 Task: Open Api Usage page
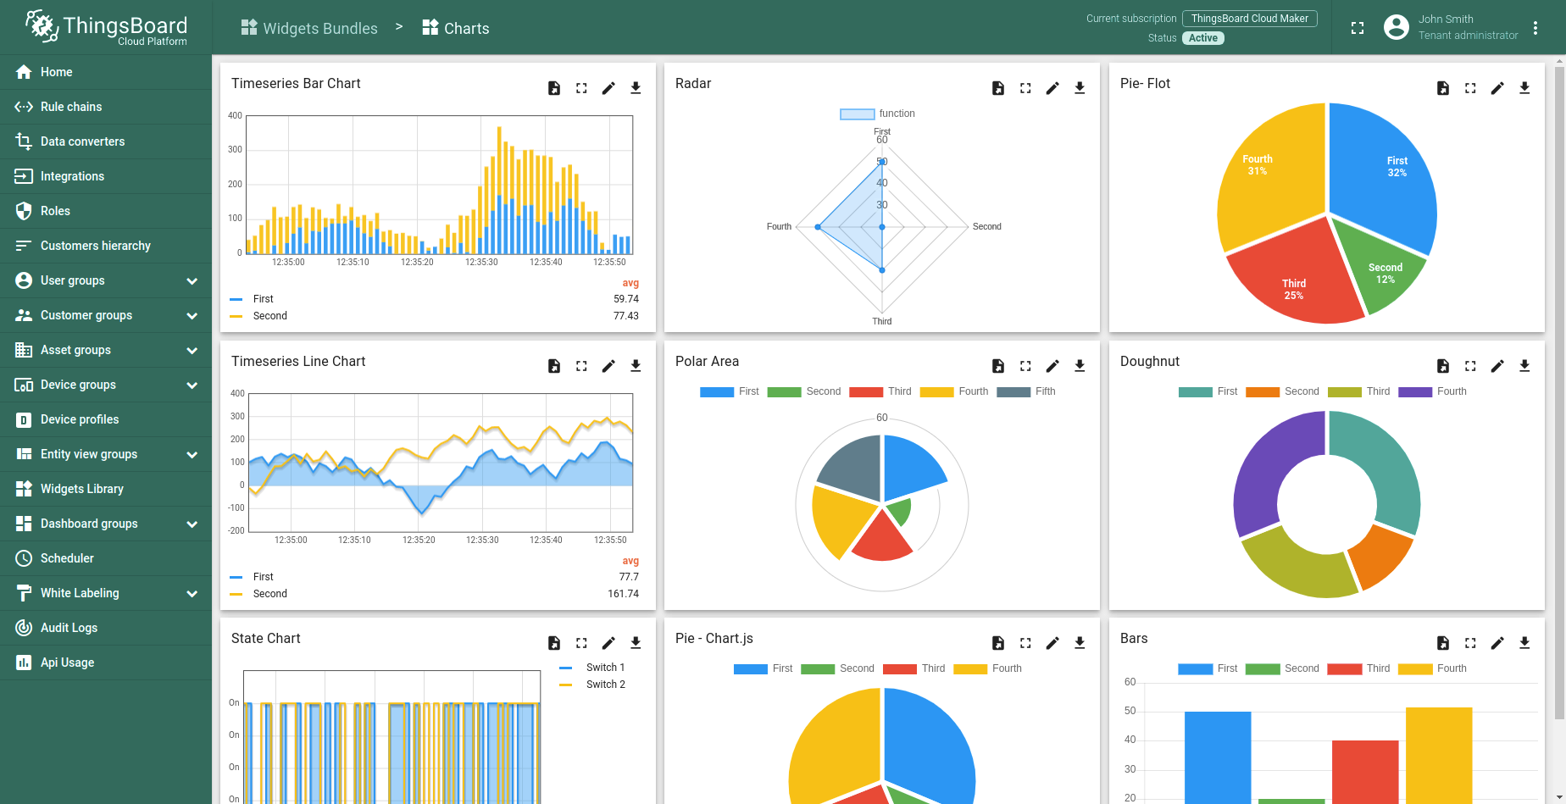(106, 663)
